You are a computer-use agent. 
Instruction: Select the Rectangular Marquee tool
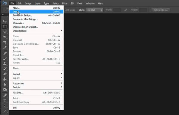coord(5,27)
